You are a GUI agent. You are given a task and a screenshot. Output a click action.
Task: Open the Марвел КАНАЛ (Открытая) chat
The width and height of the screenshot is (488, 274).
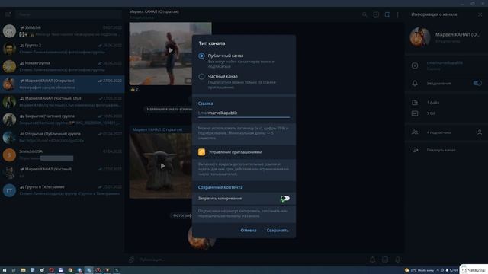point(63,84)
